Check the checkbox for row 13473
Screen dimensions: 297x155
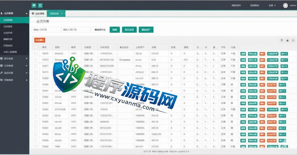click(x=36, y=54)
